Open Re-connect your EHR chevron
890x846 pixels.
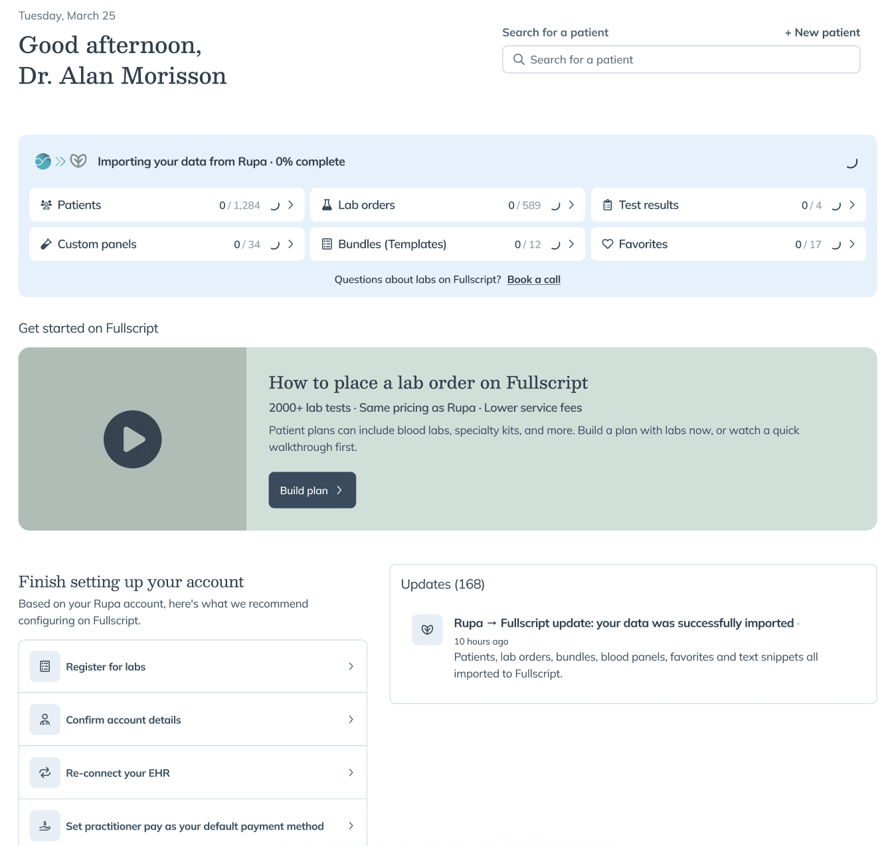click(x=351, y=773)
